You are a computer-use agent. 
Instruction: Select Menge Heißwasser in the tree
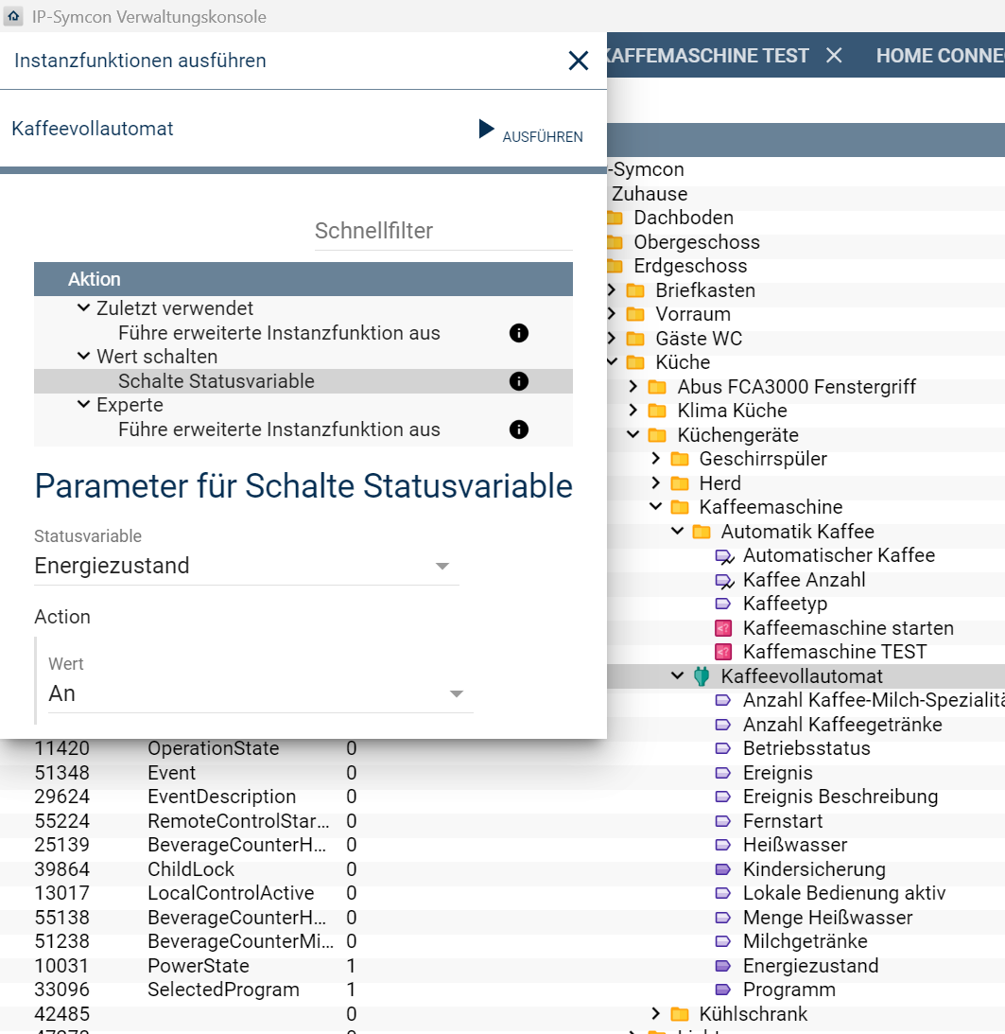827,918
